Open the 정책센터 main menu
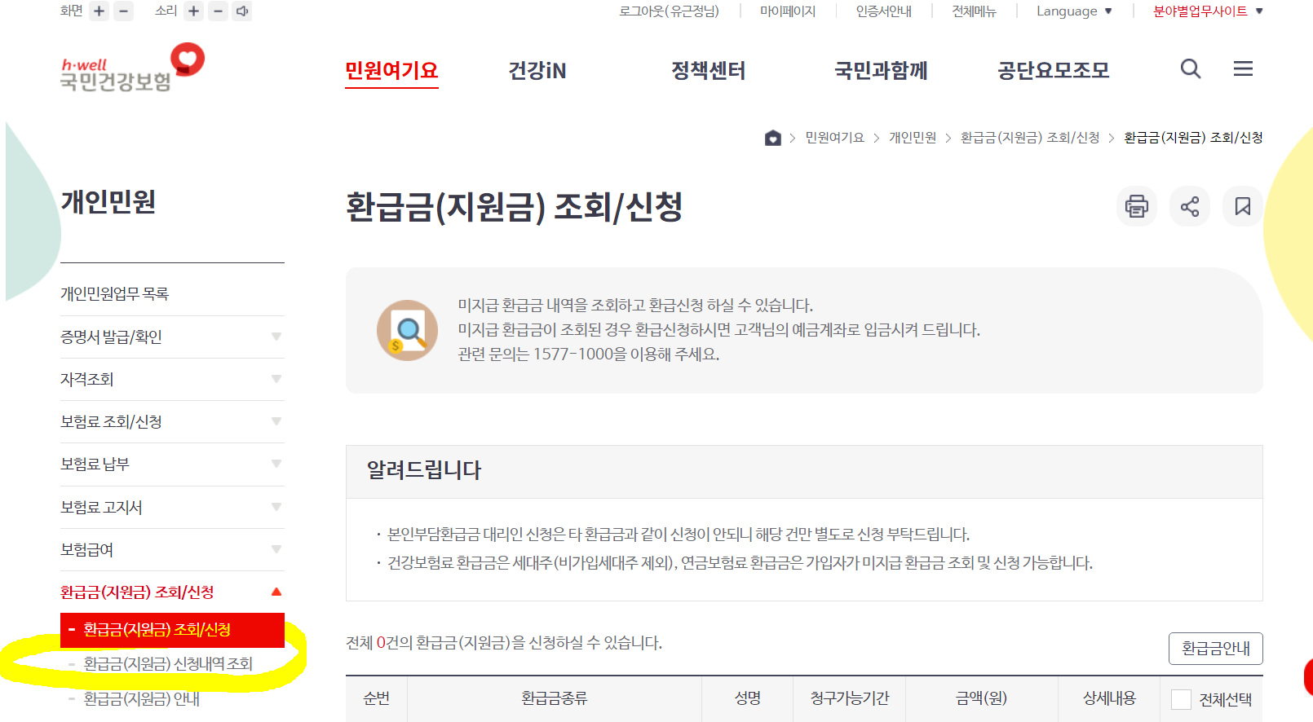The image size is (1313, 722). (x=708, y=71)
